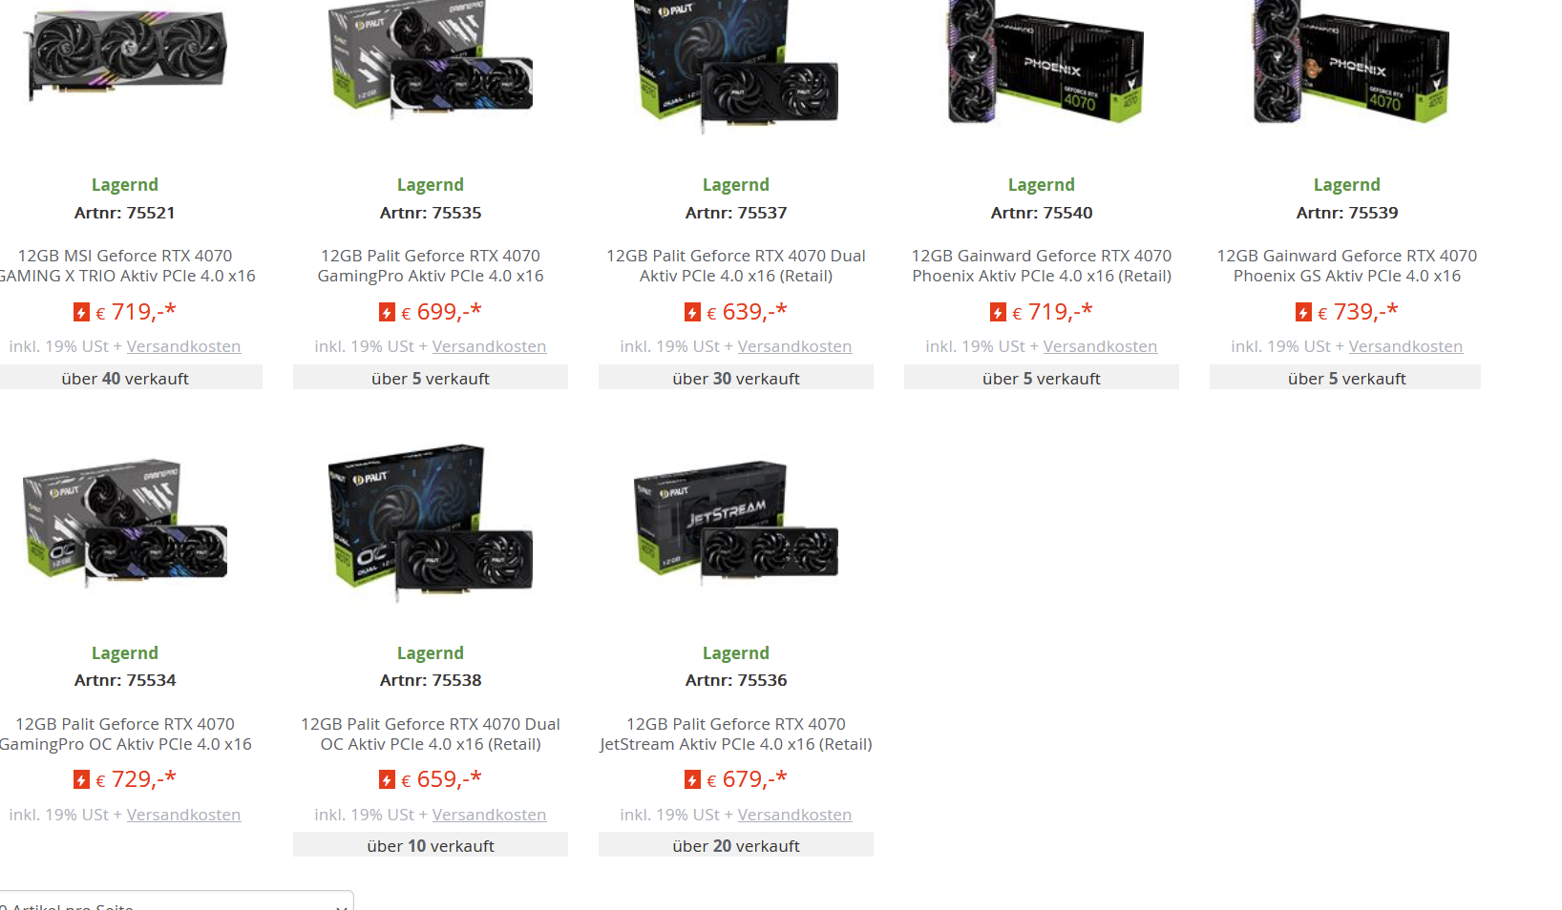Click red lightning icon beside € 679 price
Image resolution: width=1562 pixels, height=910 pixels.
point(692,780)
